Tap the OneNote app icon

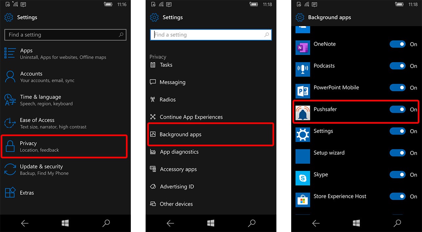click(x=303, y=48)
